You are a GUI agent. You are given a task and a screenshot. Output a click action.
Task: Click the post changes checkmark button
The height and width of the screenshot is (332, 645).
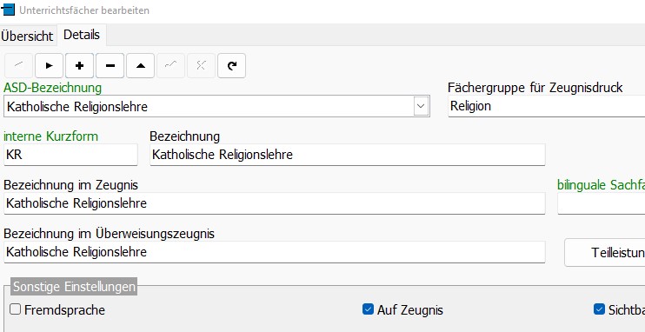pyautogui.click(x=170, y=65)
